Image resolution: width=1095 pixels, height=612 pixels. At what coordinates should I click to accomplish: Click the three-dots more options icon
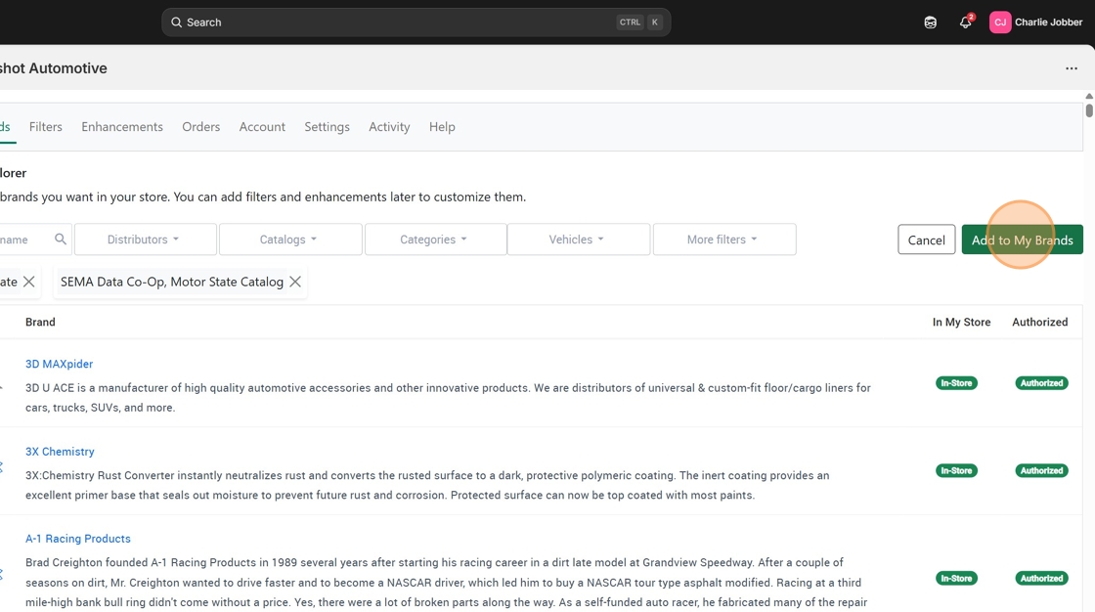[x=1072, y=68]
